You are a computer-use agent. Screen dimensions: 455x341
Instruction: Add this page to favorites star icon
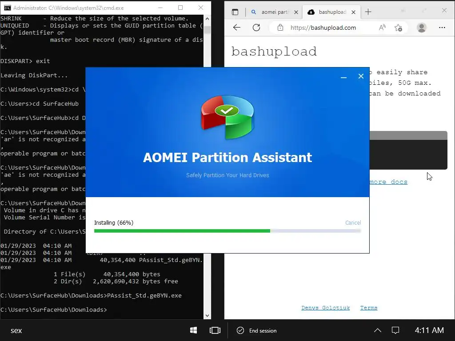coord(398,28)
